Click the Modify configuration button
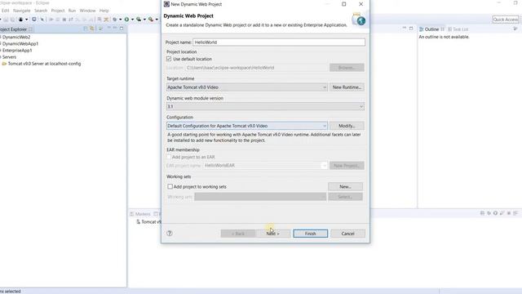The height and width of the screenshot is (294, 522). [347, 126]
